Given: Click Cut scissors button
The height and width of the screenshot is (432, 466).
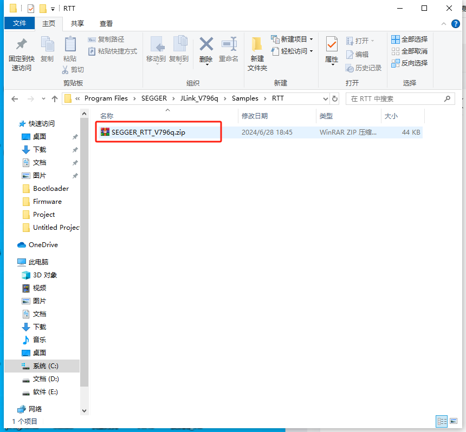Looking at the screenshot, I should (x=73, y=70).
